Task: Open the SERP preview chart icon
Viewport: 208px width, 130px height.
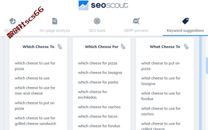Action: click(136, 21)
